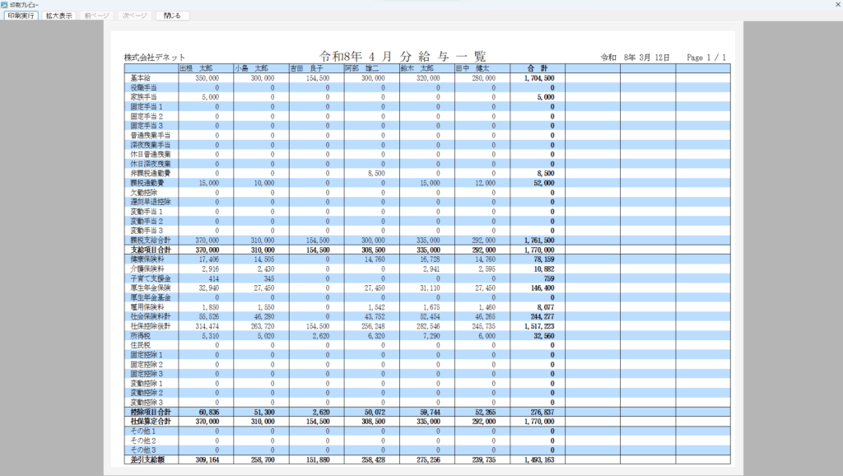Click the 田中 健太 column header
Viewport: 843px width, 476px height.
click(x=473, y=68)
